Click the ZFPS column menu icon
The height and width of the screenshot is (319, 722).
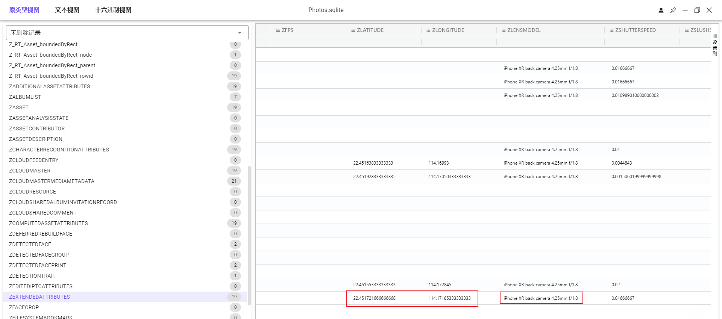tap(278, 30)
